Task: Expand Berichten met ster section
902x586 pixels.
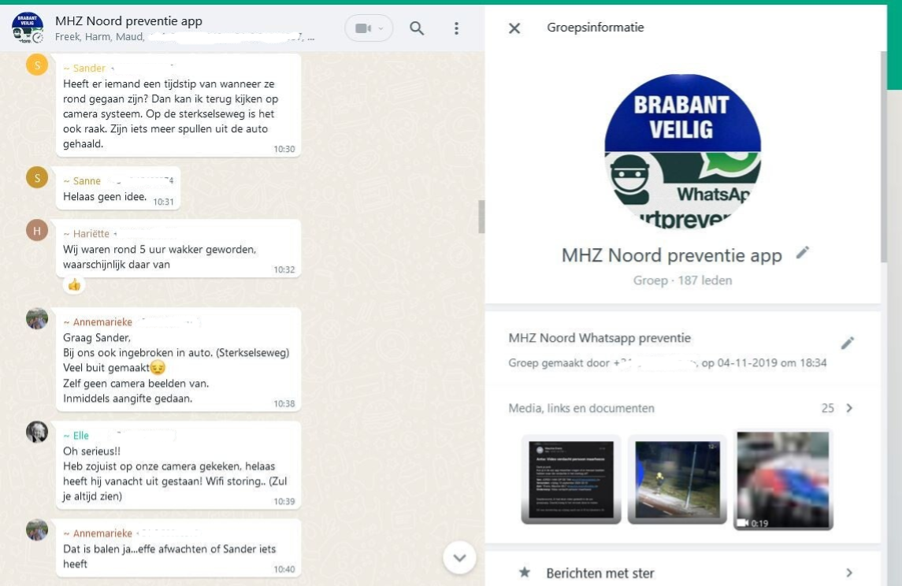Action: coord(682,573)
